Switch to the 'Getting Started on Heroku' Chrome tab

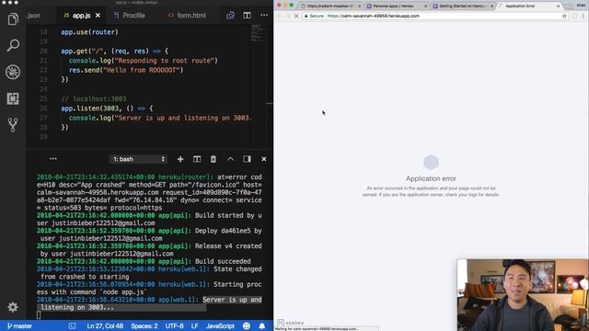coord(462,6)
